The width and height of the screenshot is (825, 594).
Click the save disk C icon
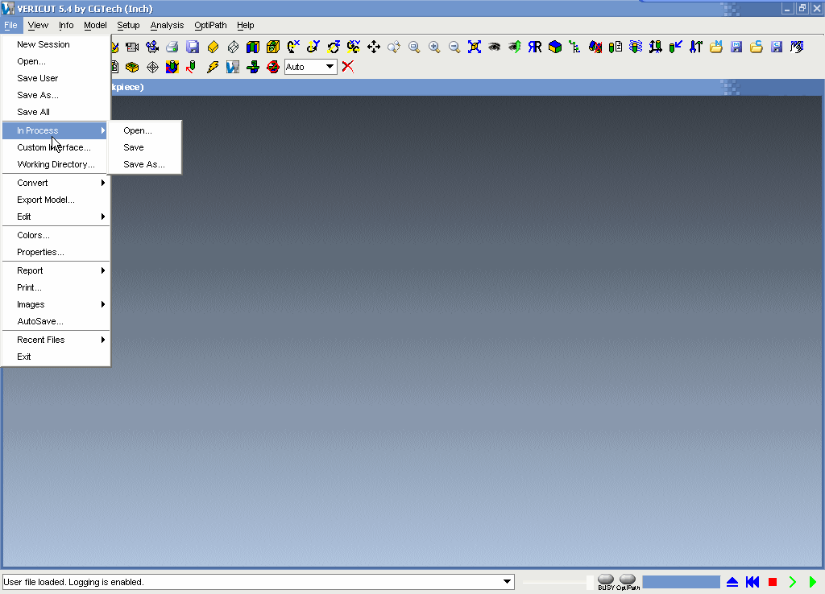[x=777, y=47]
